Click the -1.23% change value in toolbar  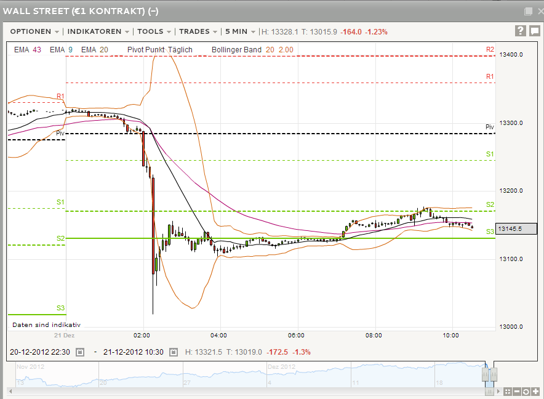click(376, 32)
